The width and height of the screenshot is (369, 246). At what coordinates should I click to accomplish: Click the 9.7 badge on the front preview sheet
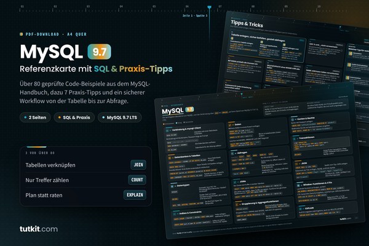pyautogui.click(x=189, y=109)
